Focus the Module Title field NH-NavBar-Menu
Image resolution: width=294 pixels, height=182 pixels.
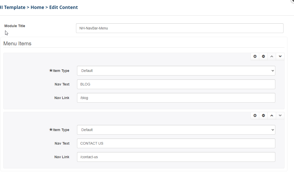coord(180,28)
